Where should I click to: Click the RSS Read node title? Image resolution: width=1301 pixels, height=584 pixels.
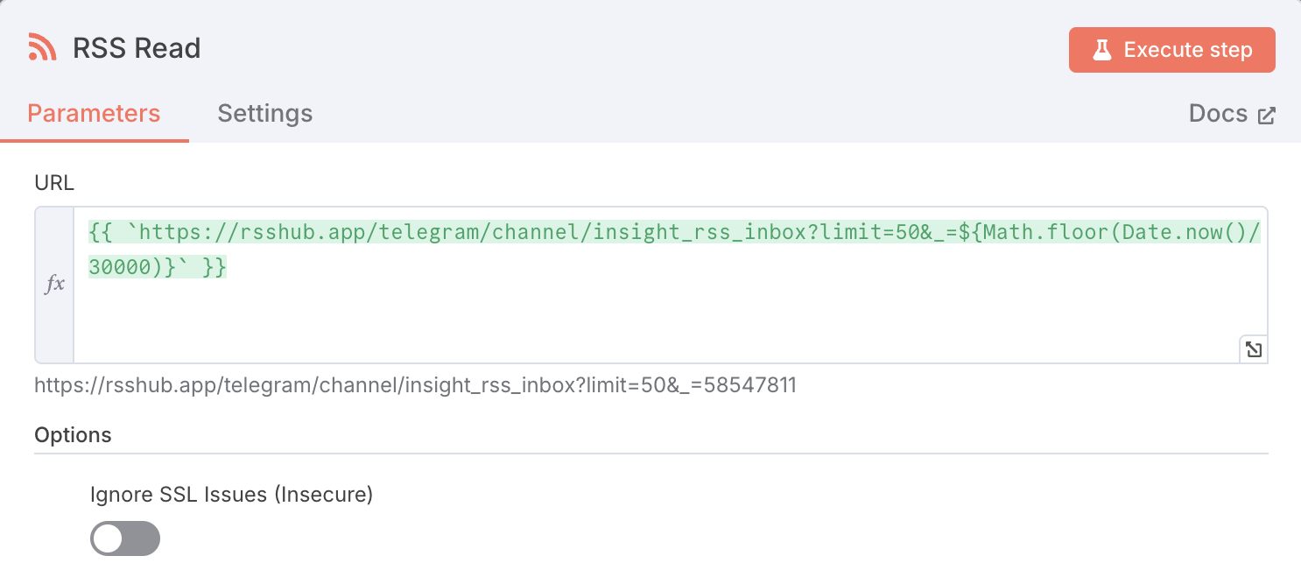(x=137, y=48)
